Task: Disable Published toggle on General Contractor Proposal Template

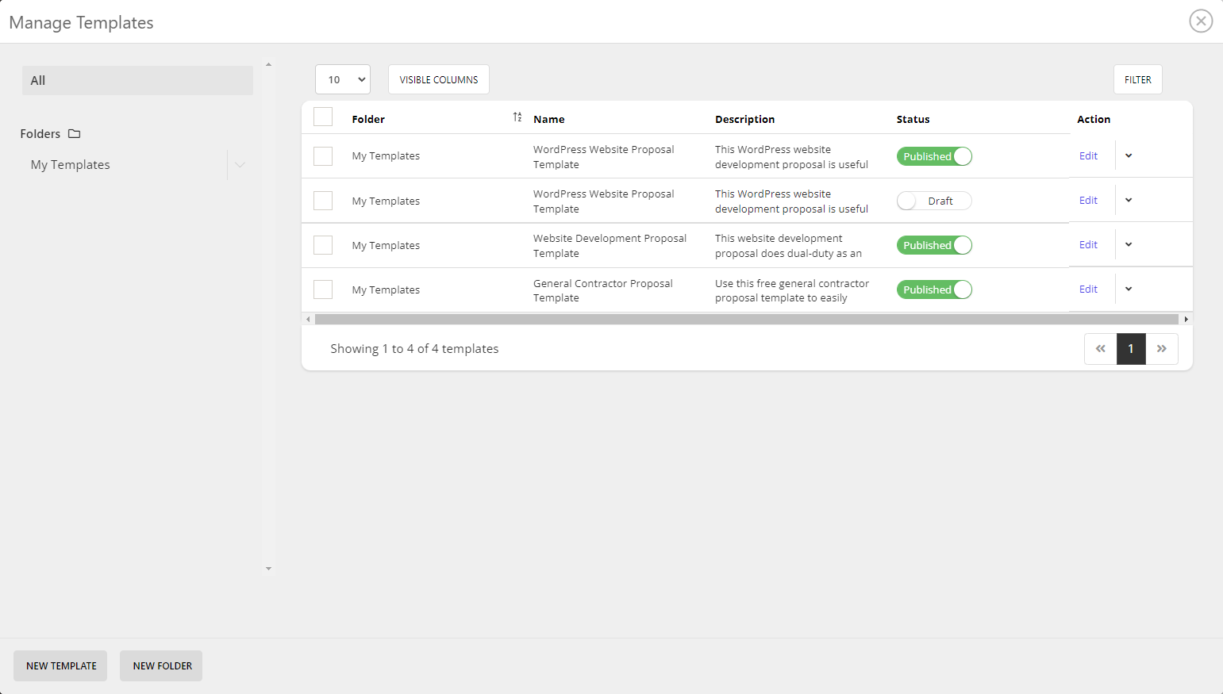Action: pos(934,289)
